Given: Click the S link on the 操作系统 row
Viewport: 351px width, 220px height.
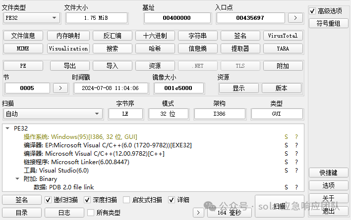Looking at the screenshot, I should (286, 137).
